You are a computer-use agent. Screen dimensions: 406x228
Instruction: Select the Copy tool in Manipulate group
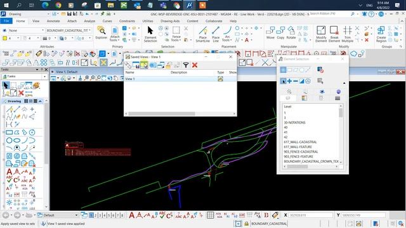(280, 33)
